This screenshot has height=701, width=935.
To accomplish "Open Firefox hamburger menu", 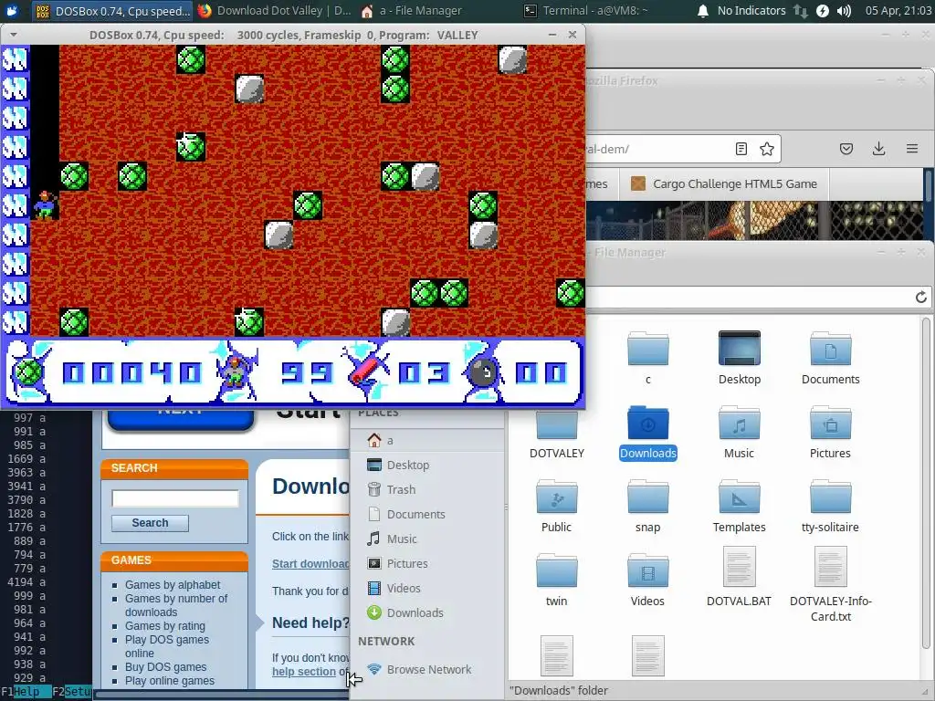I will point(912,149).
